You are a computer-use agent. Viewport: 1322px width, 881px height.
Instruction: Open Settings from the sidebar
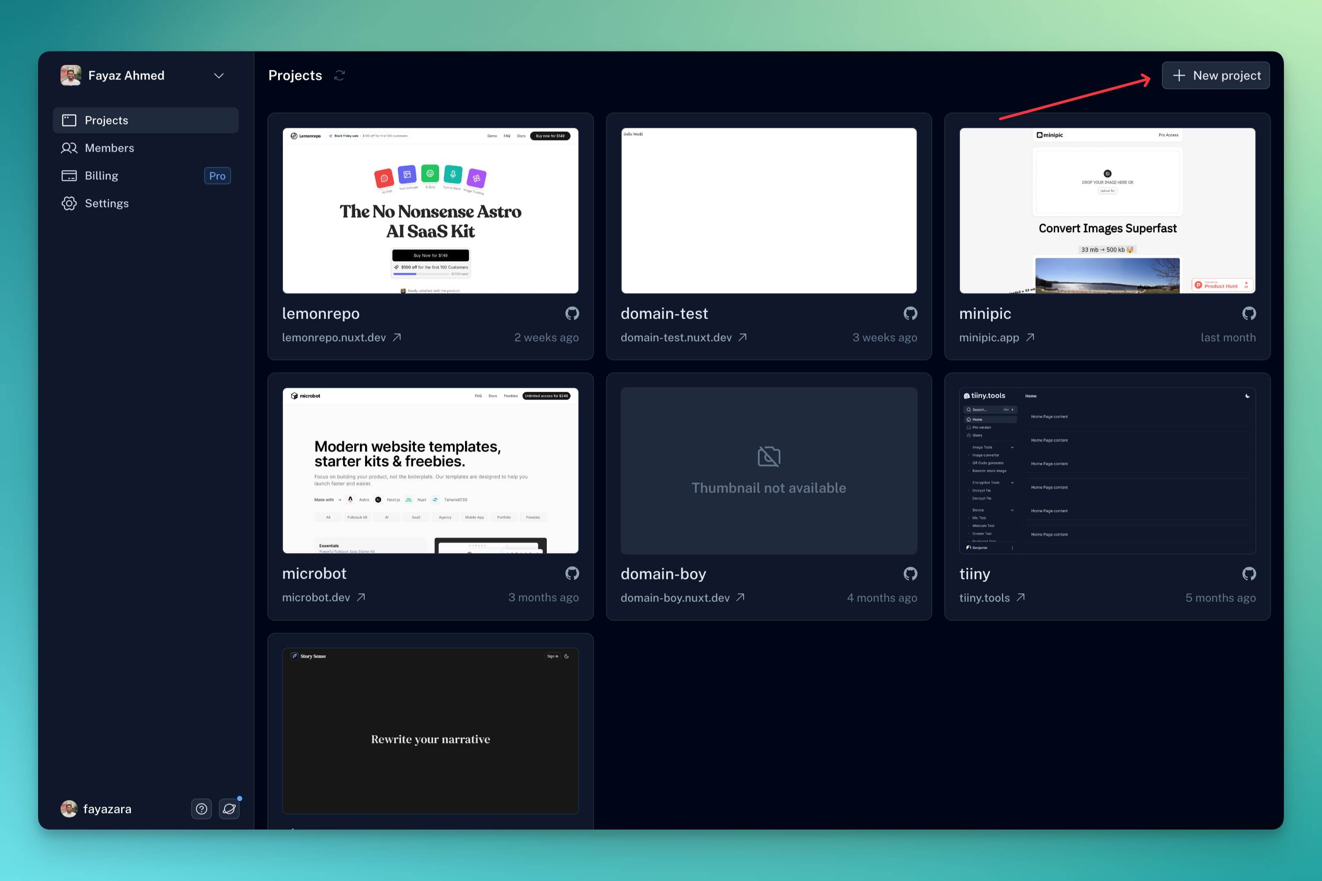coord(106,203)
